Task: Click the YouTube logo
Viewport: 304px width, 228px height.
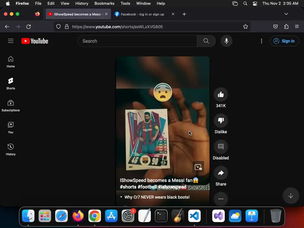Action: click(x=35, y=41)
